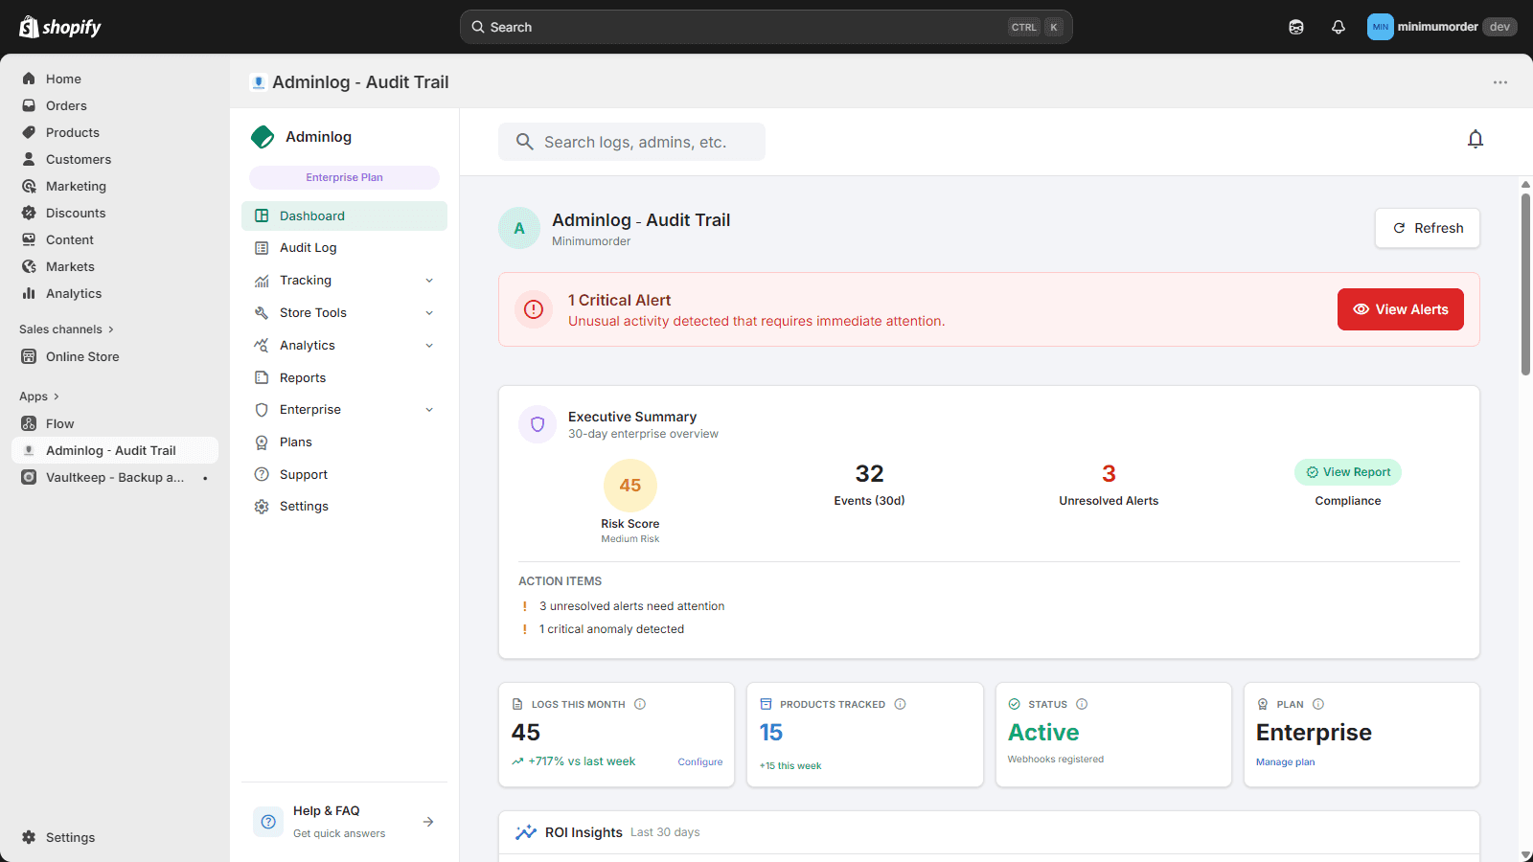Image resolution: width=1533 pixels, height=862 pixels.
Task: Click the Customers person icon
Action: click(29, 159)
